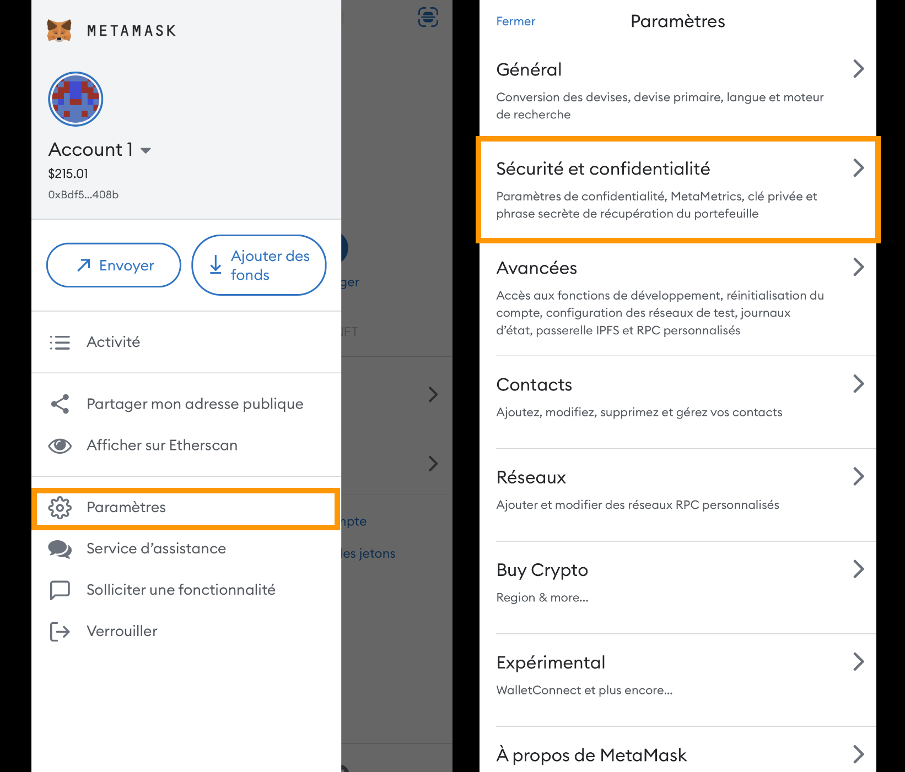Open Service d'assistance via the chat bubble icon
The height and width of the screenshot is (772, 905).
pyautogui.click(x=60, y=549)
